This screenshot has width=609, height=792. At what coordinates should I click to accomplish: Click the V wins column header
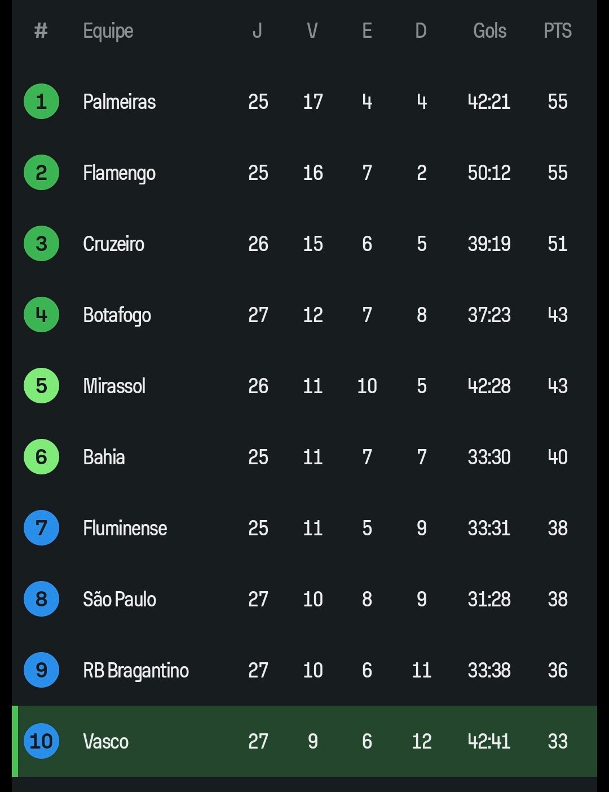coord(312,30)
